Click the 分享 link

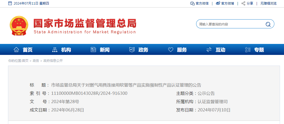pyautogui.click(x=250, y=3)
